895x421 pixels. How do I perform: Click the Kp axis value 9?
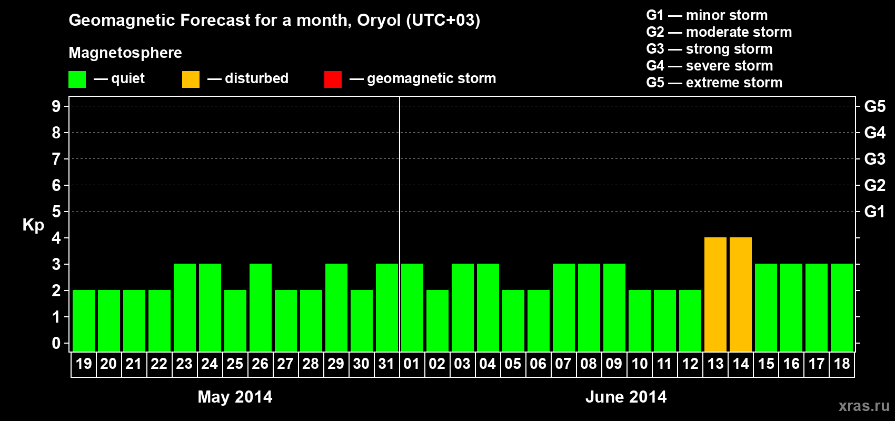(56, 106)
